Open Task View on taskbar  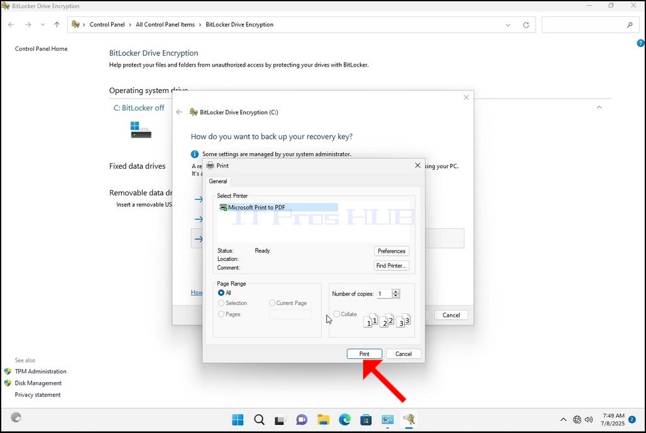[x=280, y=420]
